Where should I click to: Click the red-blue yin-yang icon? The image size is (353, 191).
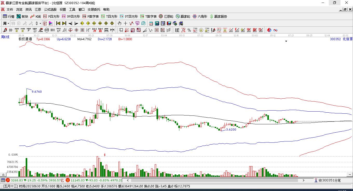pos(269,30)
